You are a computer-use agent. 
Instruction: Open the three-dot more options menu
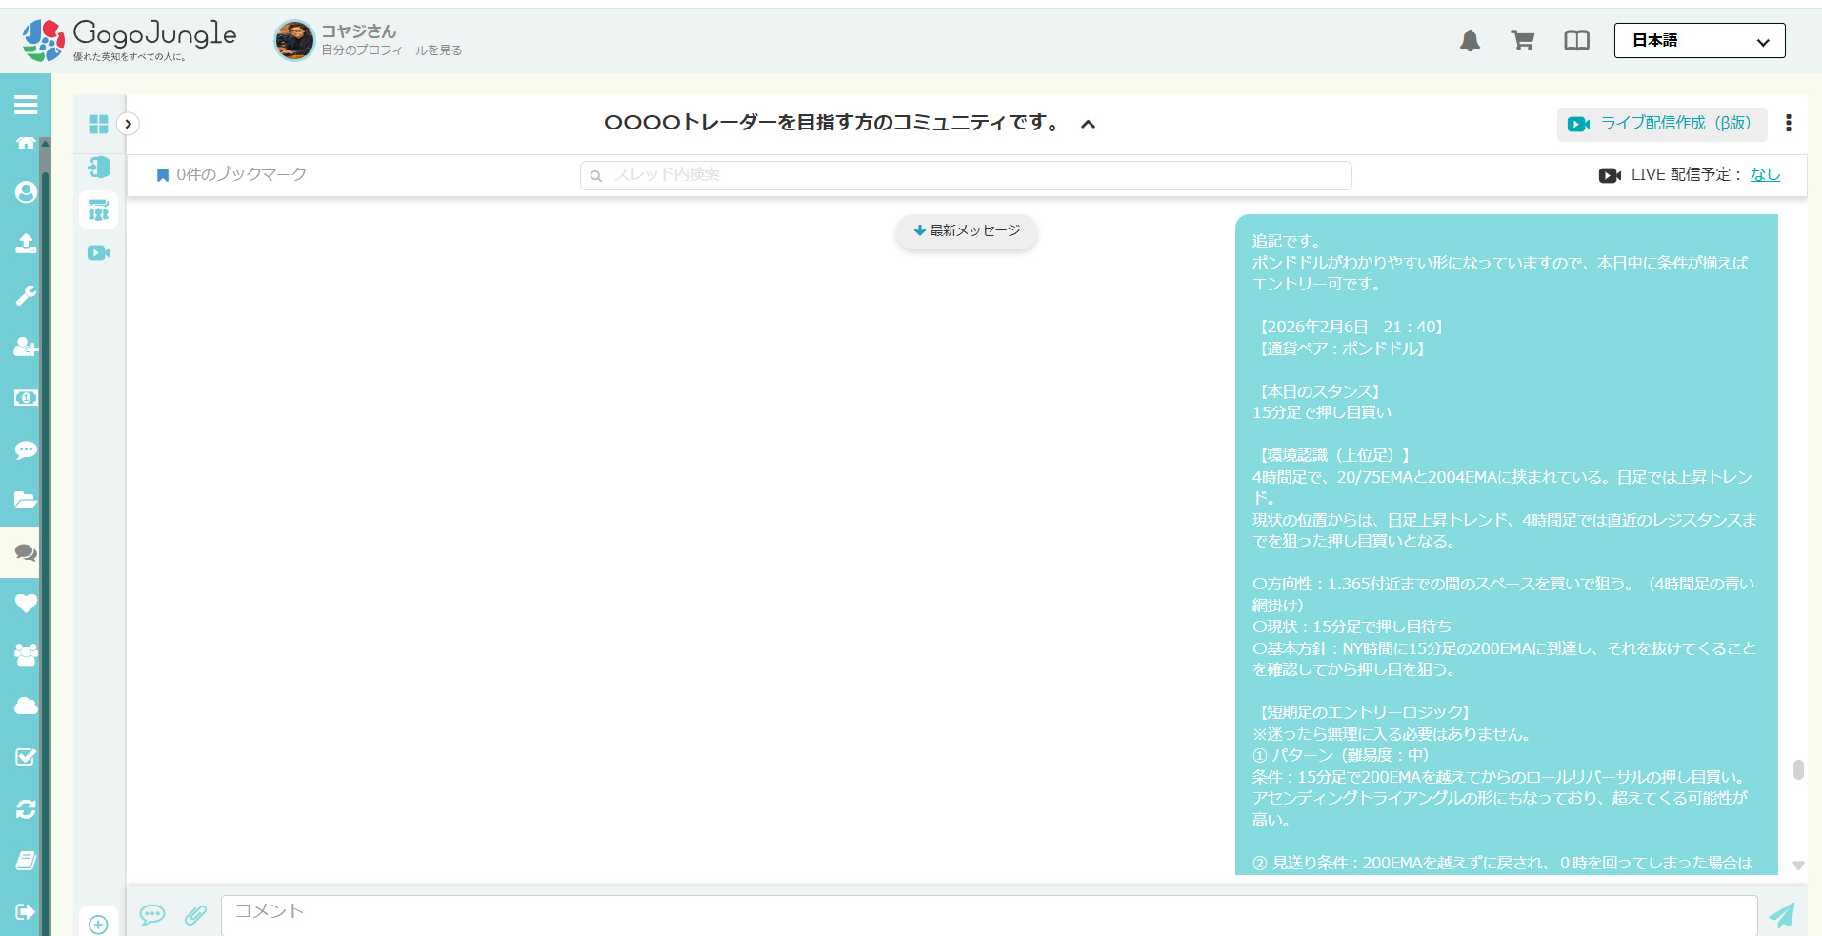coord(1789,123)
